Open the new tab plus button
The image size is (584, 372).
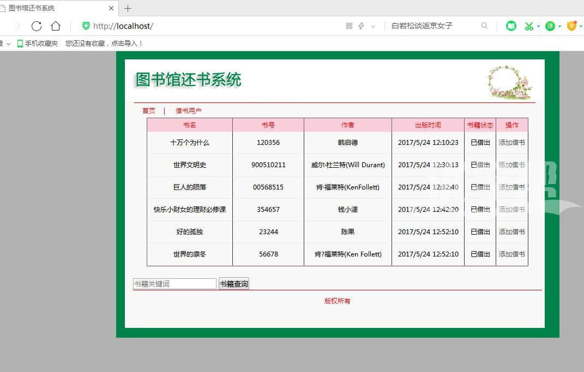(128, 8)
